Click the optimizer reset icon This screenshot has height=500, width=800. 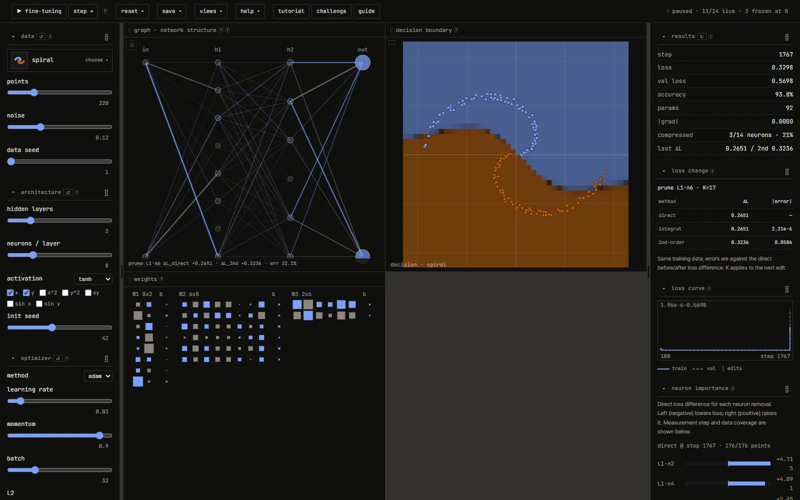pyautogui.click(x=58, y=358)
